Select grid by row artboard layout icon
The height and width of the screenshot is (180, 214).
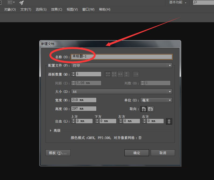click(108, 74)
